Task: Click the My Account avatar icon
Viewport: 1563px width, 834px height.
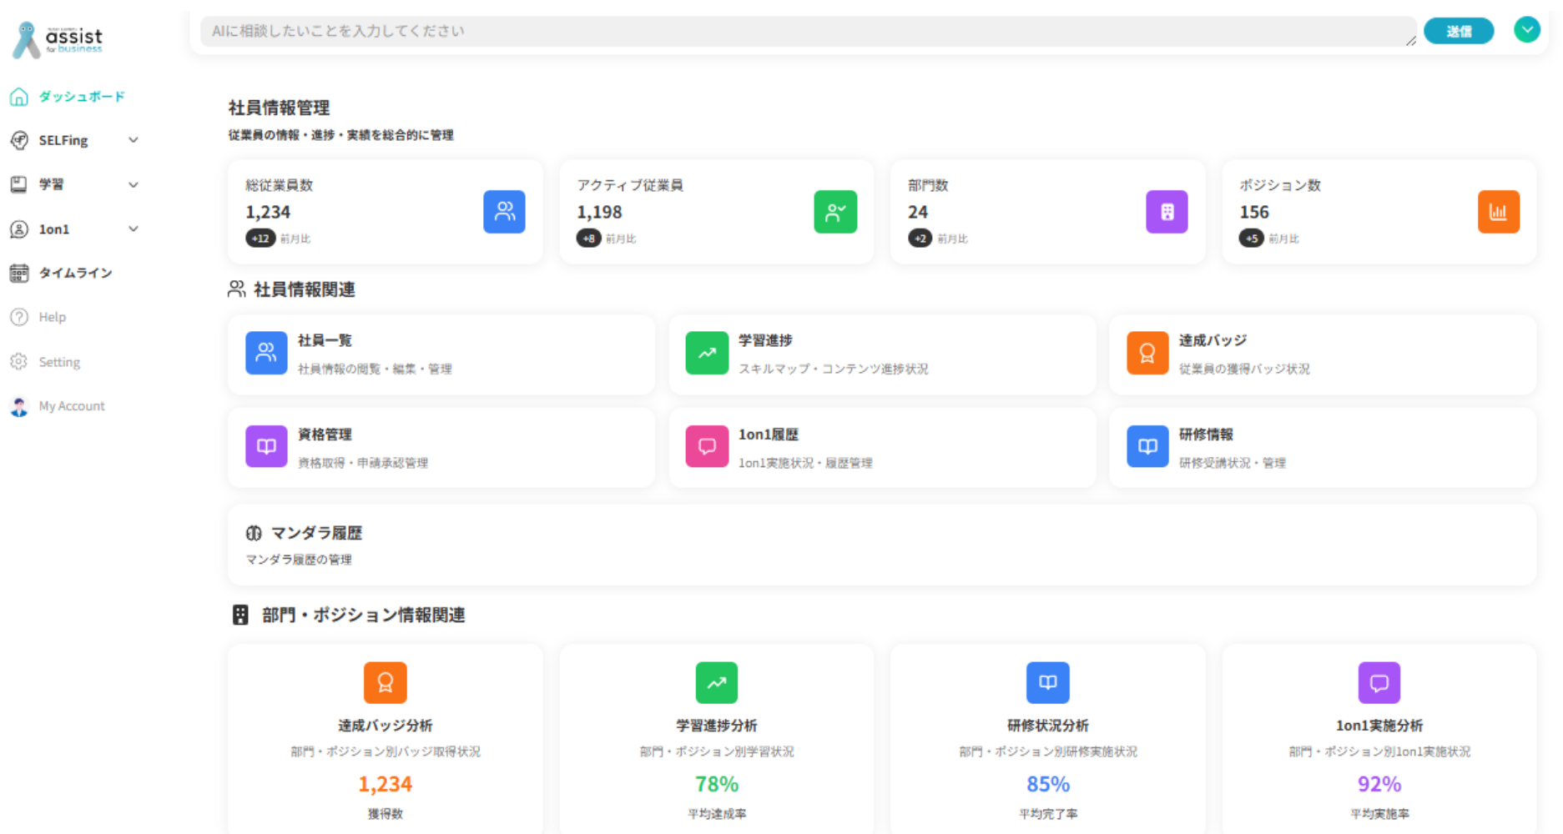Action: pos(18,406)
